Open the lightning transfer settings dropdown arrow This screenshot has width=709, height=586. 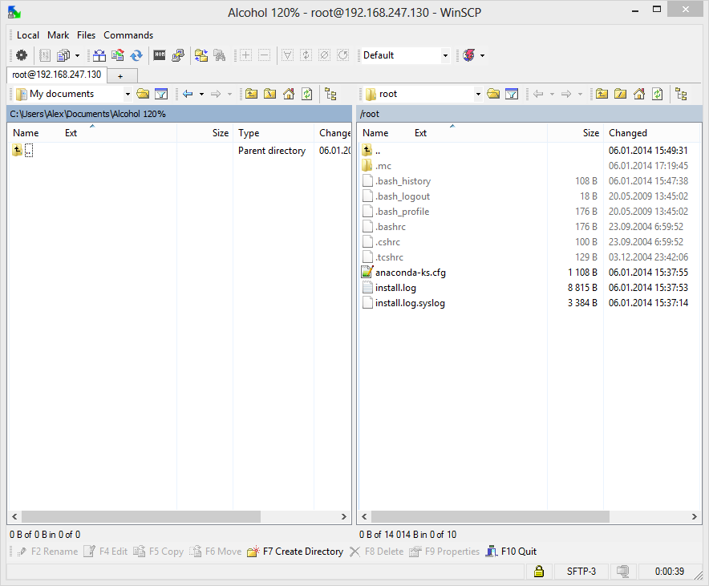pos(483,55)
